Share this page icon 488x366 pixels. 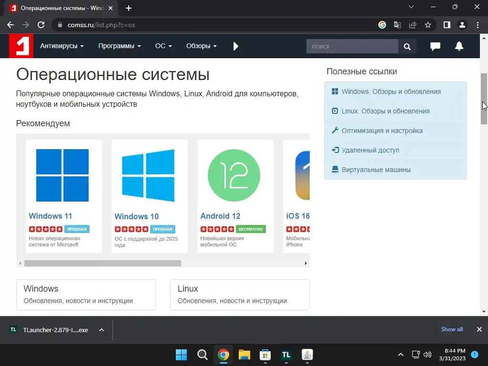[413, 25]
